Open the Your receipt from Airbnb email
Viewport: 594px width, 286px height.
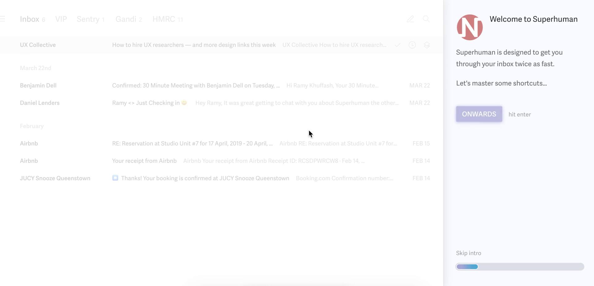[222, 161]
